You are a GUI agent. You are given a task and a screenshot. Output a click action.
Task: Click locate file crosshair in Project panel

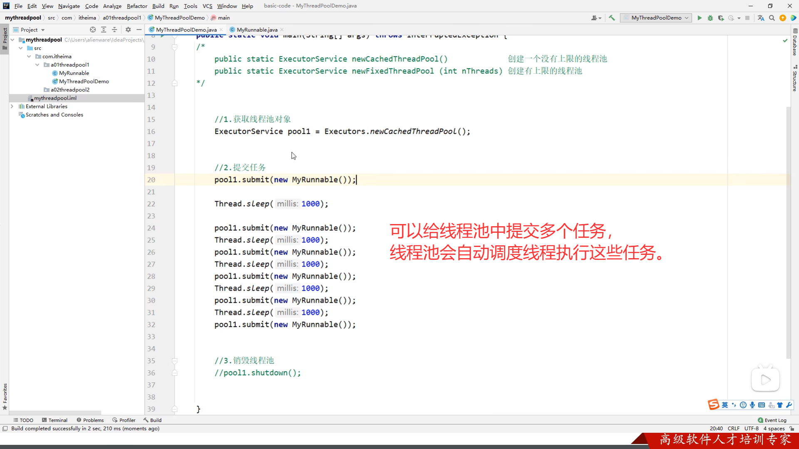93,30
